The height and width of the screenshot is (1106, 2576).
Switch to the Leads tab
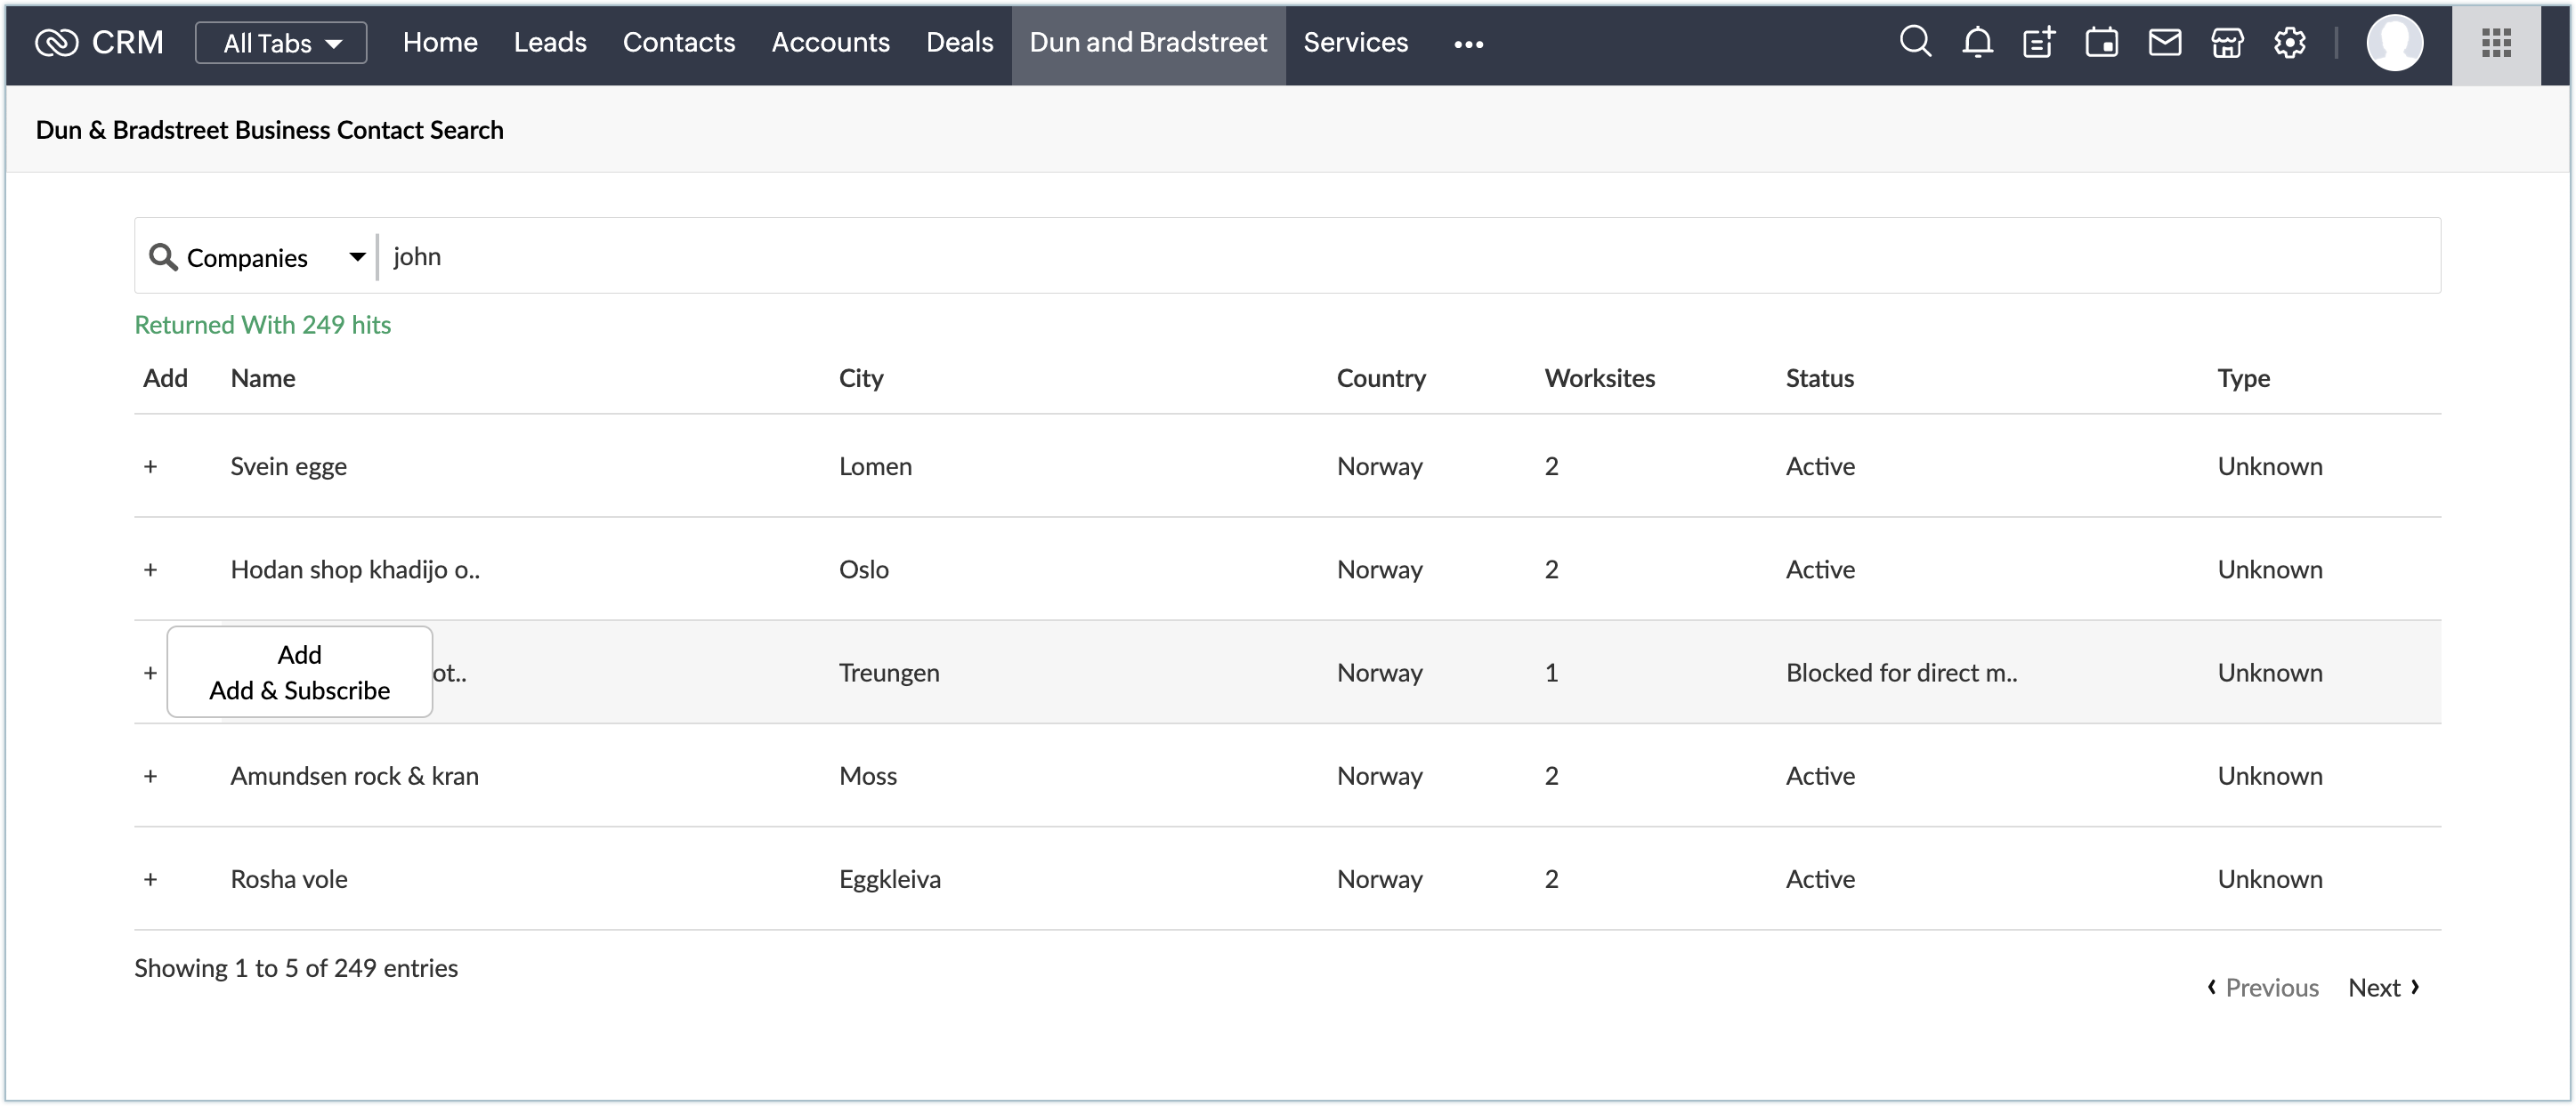(549, 42)
